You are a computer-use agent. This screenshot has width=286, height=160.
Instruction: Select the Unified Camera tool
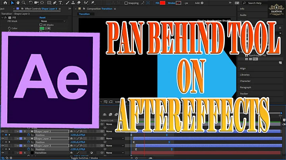pyautogui.click(x=36, y=3)
